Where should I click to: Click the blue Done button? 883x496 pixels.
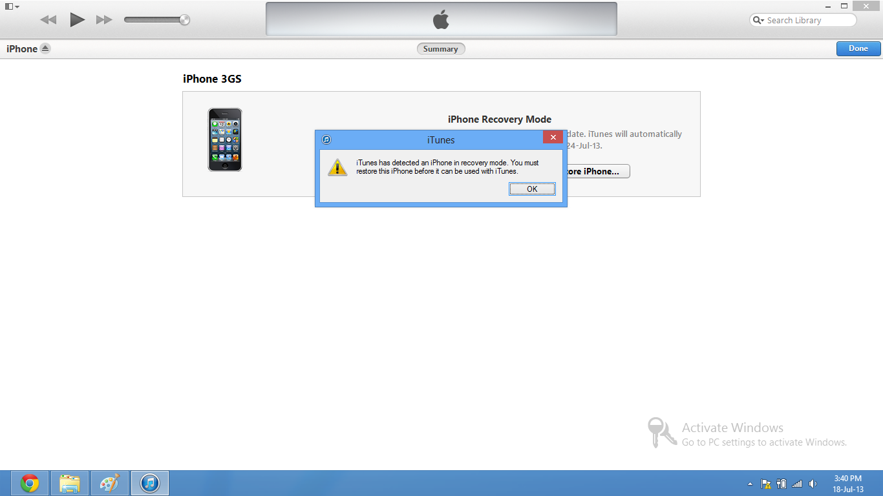click(858, 48)
